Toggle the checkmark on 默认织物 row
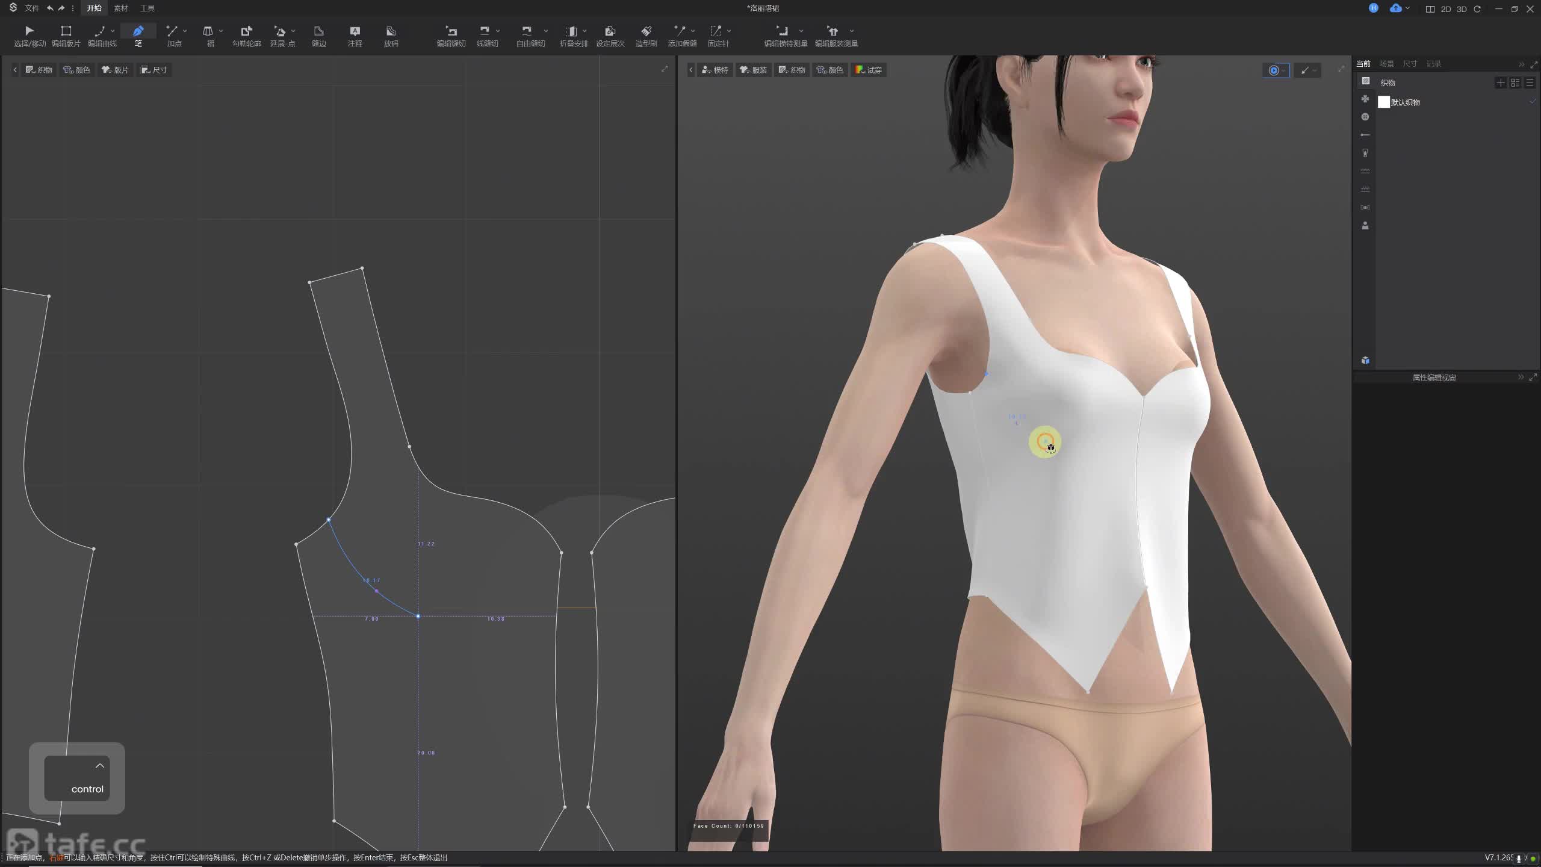 pos(1532,102)
